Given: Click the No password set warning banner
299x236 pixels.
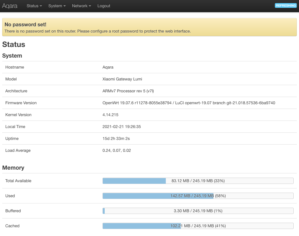Looking at the screenshot, I should [x=149, y=27].
